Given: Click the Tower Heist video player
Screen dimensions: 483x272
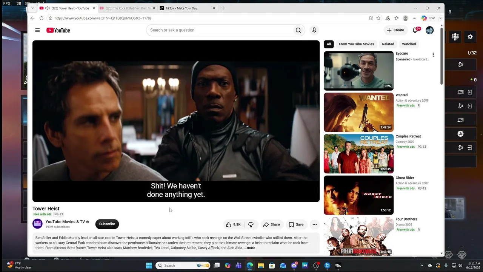Looking at the screenshot, I should click(176, 121).
